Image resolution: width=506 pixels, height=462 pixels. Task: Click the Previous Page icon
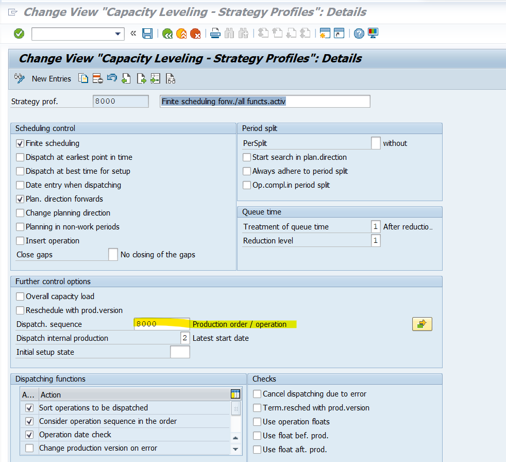(277, 33)
